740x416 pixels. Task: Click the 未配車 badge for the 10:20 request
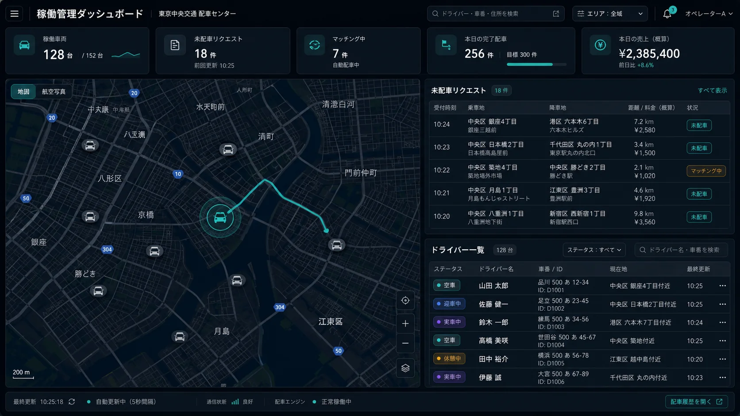(x=699, y=217)
